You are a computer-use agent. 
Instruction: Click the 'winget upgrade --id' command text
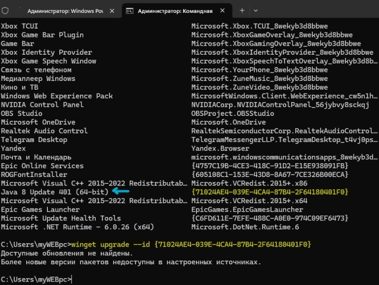[x=111, y=245]
